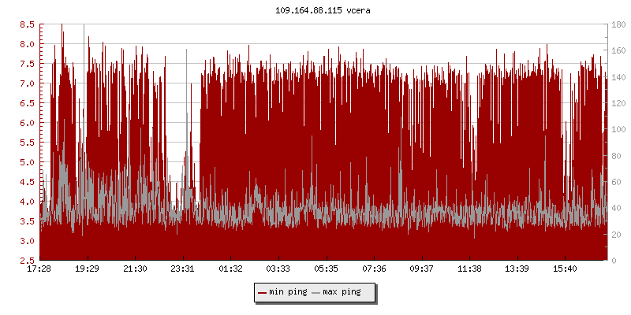Viewport: 631px width, 315px height.
Task: Click the 19:29 time axis label
Action: pyautogui.click(x=87, y=269)
